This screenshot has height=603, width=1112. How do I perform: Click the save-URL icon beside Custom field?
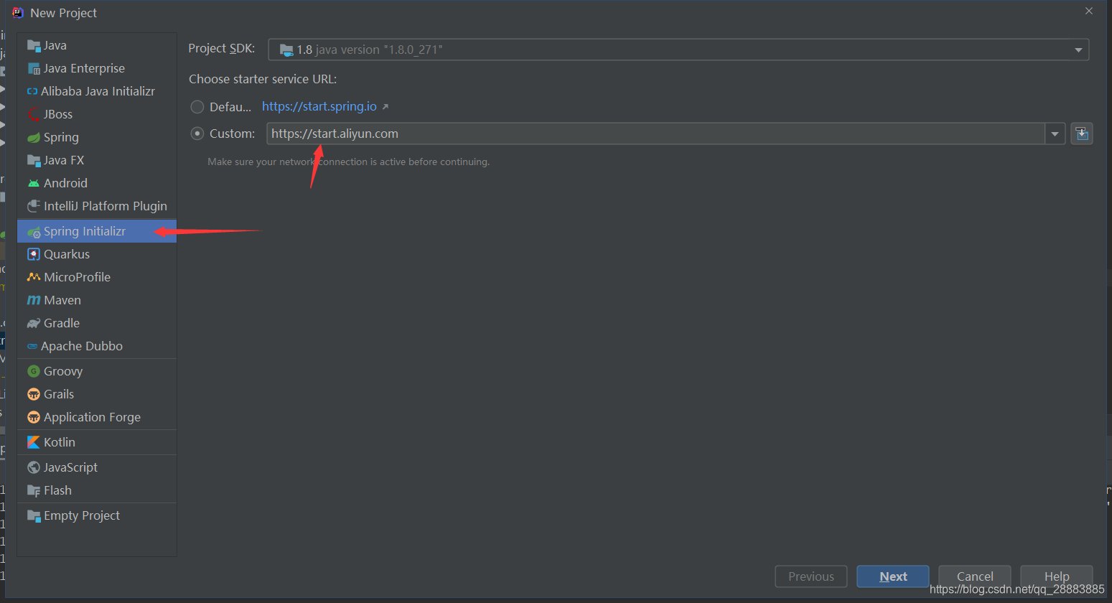coord(1082,134)
